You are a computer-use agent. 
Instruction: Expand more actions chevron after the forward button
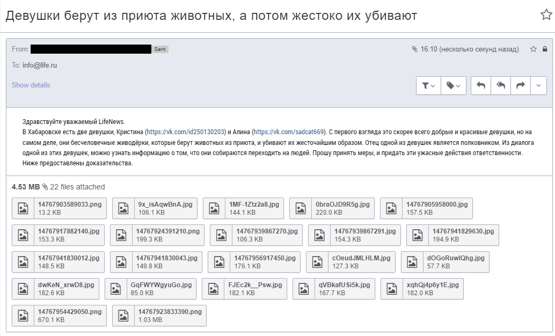[x=538, y=85]
